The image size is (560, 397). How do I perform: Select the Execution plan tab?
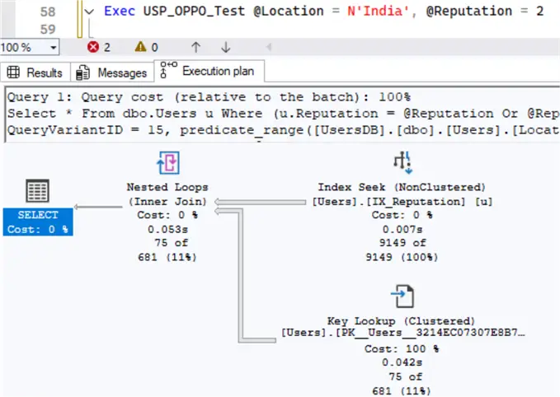coord(209,72)
